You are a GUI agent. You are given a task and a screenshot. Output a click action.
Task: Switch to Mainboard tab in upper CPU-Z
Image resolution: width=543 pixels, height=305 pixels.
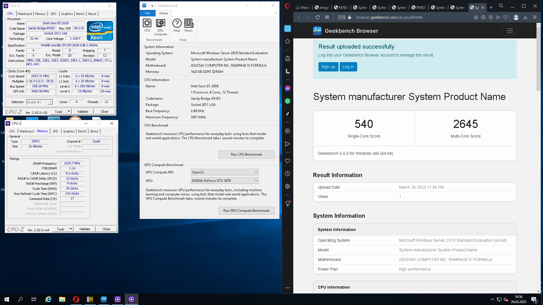coord(25,14)
